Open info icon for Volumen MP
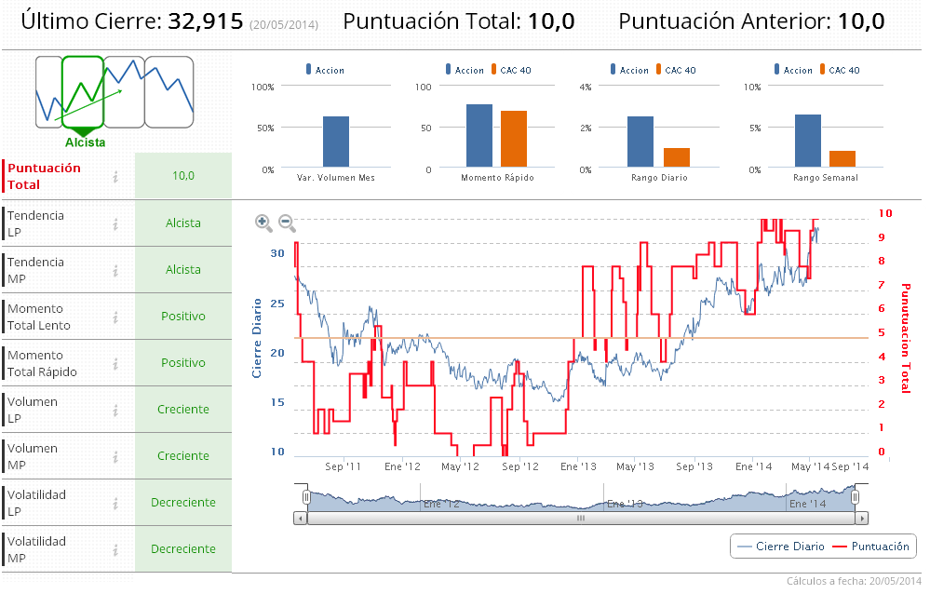This screenshot has width=930, height=594. click(x=115, y=457)
